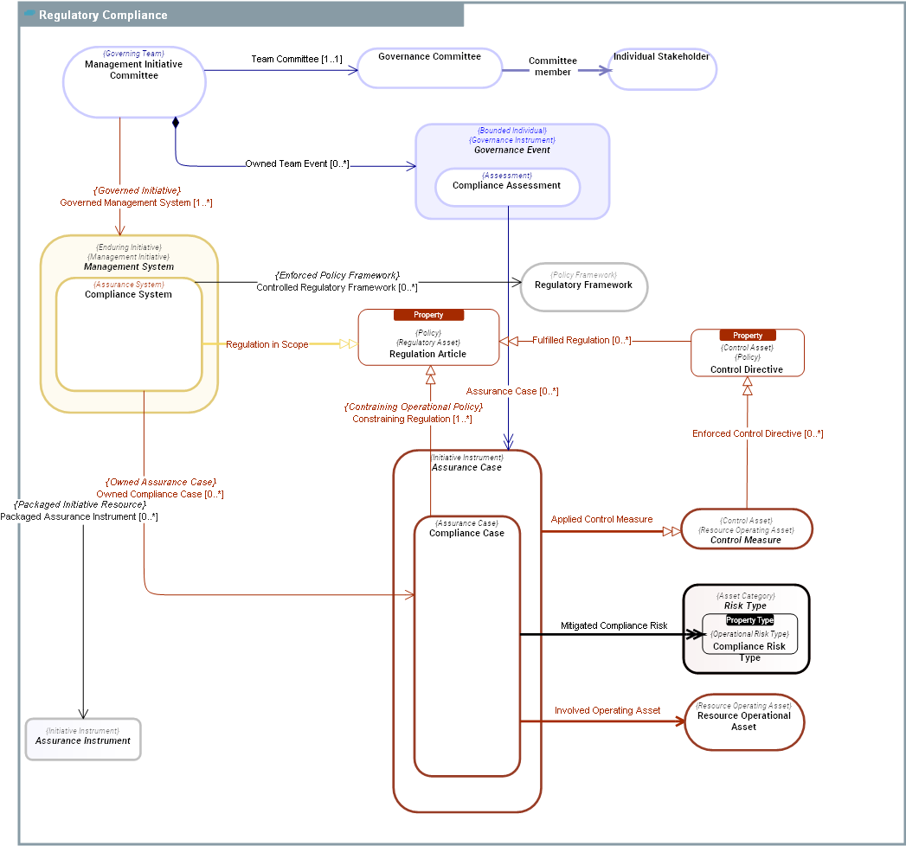Toggle the Resource Operational Asset element

pyautogui.click(x=744, y=721)
